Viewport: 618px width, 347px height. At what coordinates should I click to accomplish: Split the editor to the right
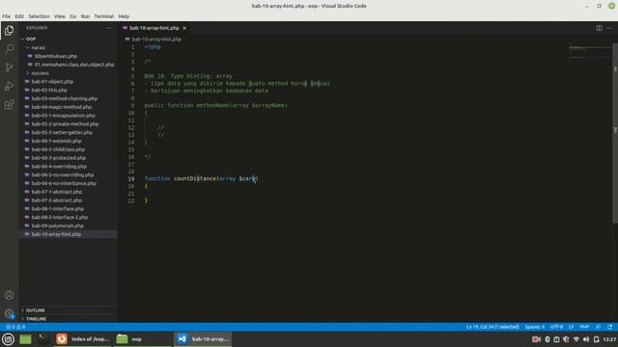pos(599,28)
